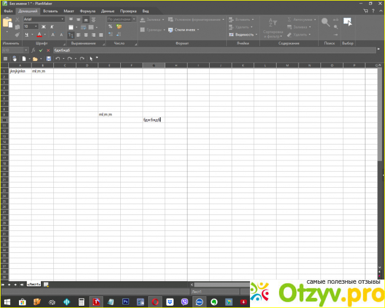Open the font size dropdown
The height and width of the screenshot is (308, 385).
tap(30, 27)
